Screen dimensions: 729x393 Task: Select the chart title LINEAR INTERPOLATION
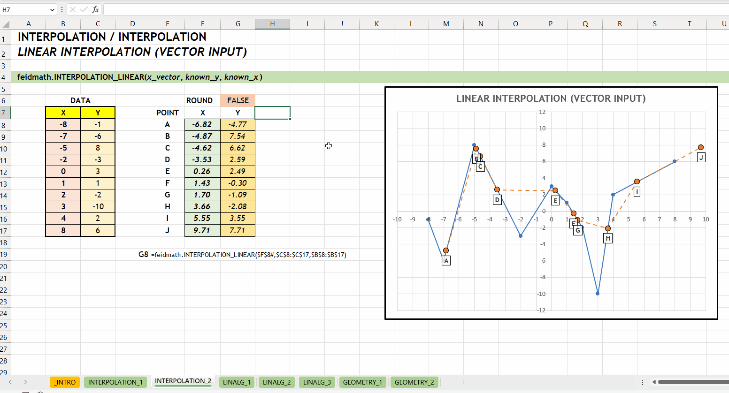coord(551,98)
